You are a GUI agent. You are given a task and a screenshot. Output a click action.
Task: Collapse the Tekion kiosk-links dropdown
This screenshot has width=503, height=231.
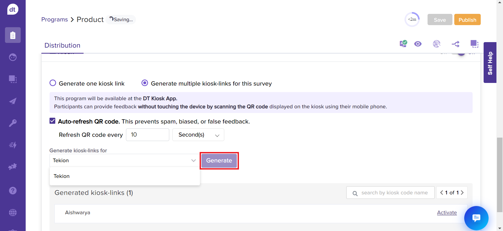pos(193,160)
